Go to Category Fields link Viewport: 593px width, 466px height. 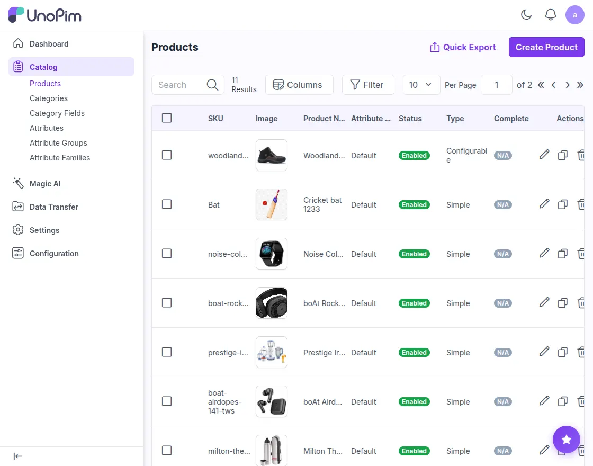[57, 113]
